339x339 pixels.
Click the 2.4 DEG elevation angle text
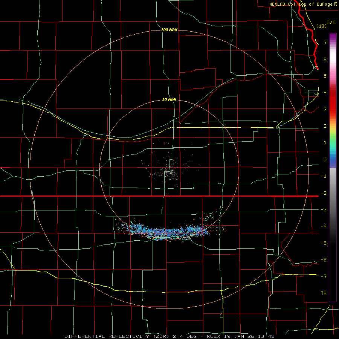tap(185, 336)
